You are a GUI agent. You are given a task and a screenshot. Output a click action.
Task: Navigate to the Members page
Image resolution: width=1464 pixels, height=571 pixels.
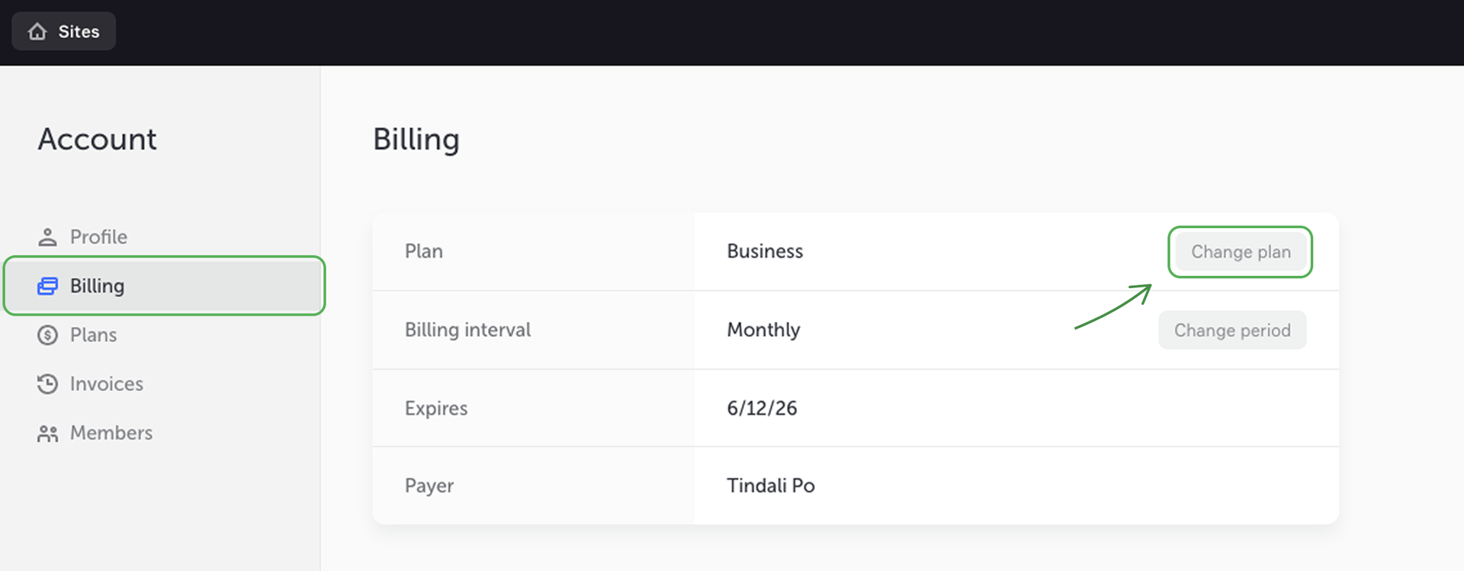(111, 433)
